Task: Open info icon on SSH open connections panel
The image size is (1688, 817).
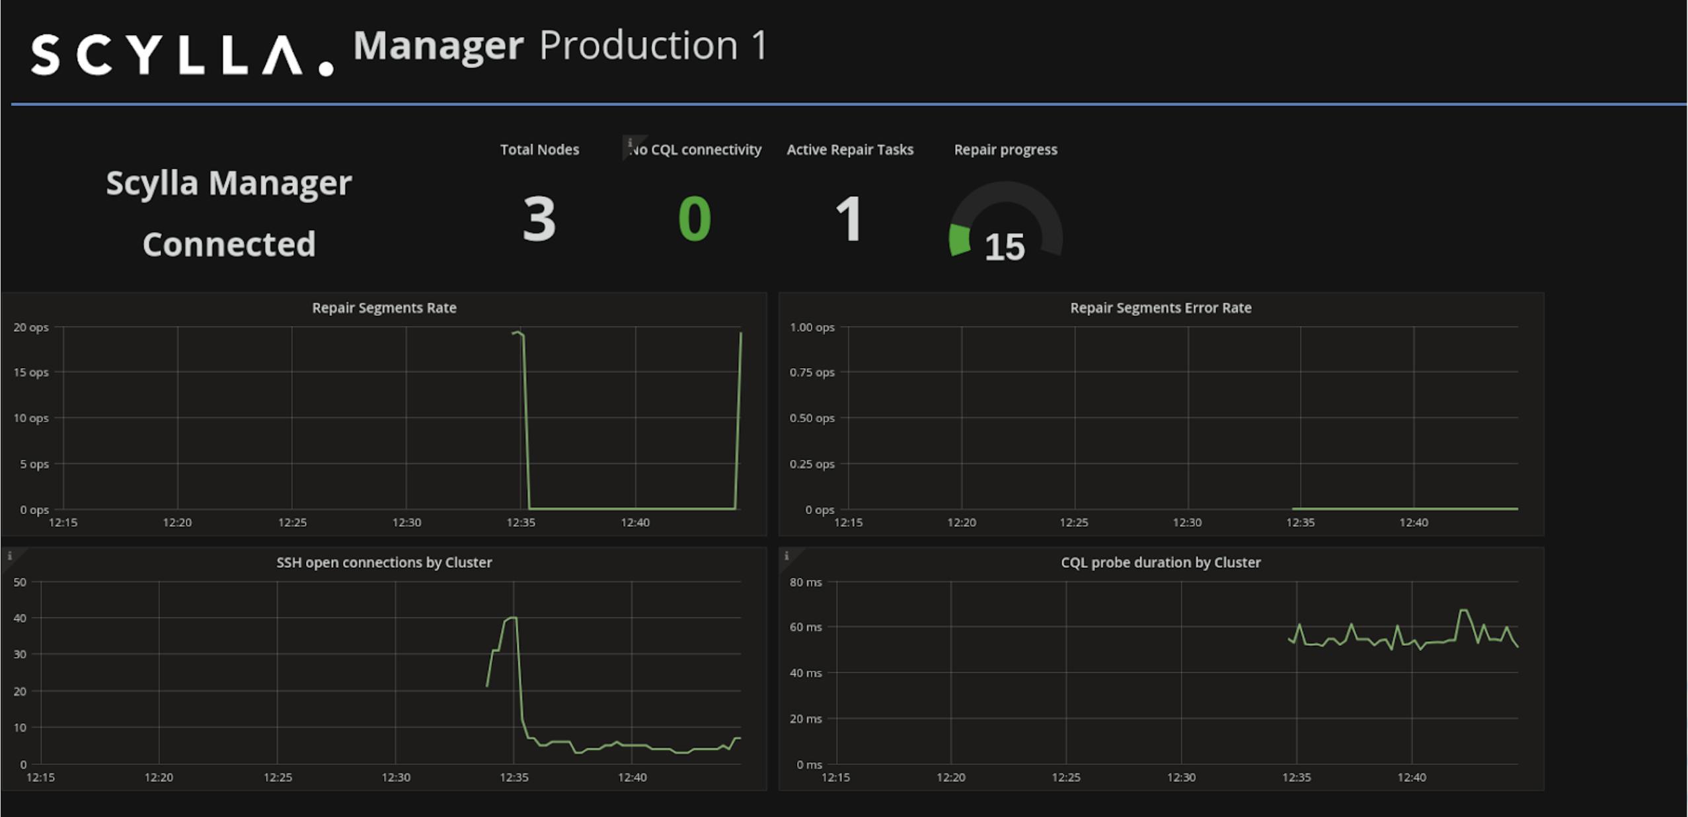Action: (x=10, y=556)
